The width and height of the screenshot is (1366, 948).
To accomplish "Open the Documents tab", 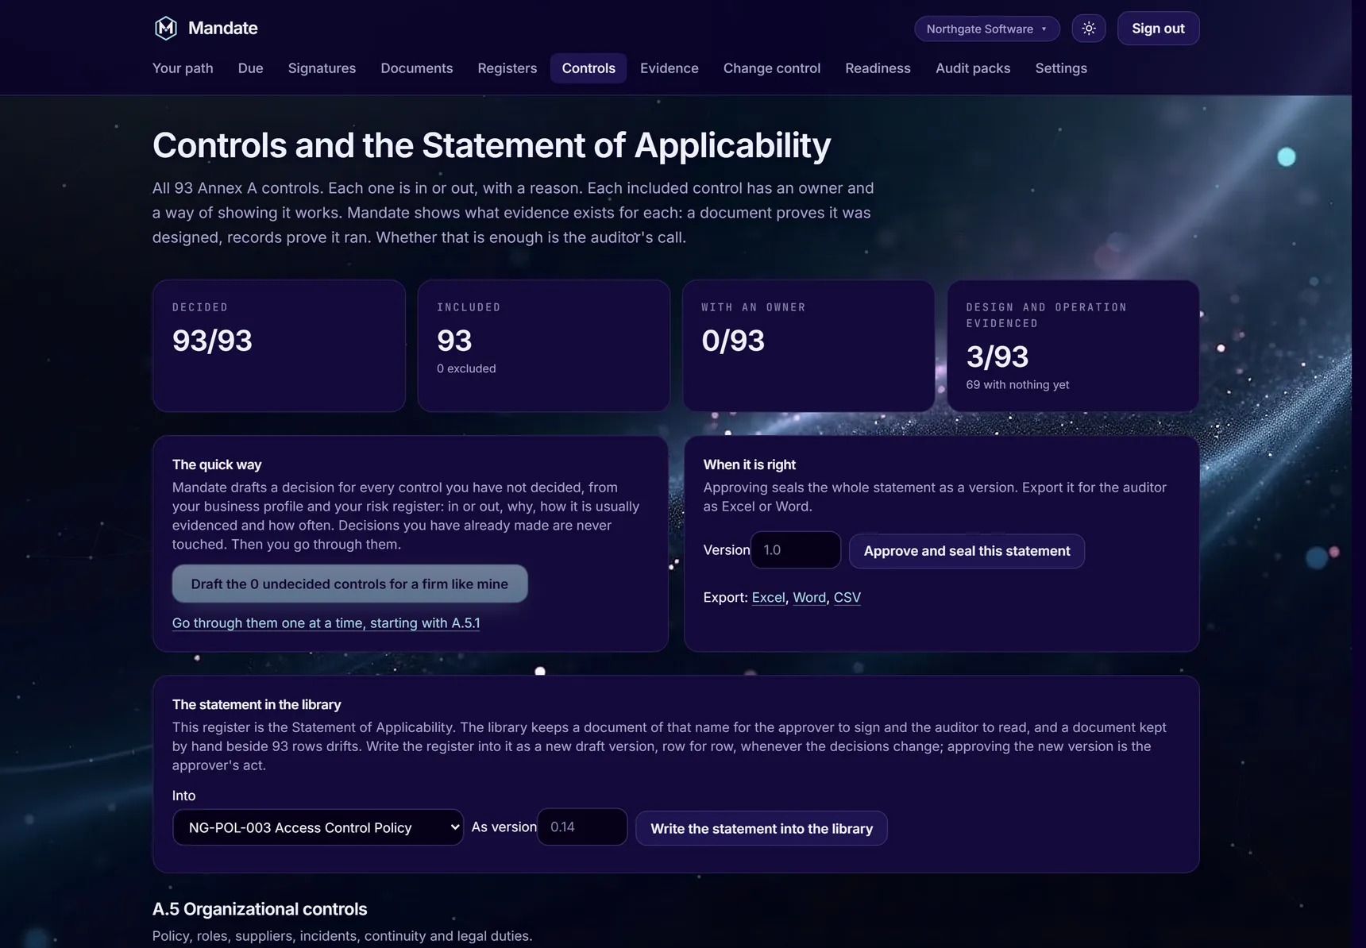I will click(x=417, y=68).
